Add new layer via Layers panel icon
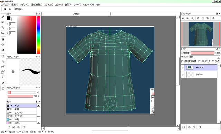Viewport: 221px width, 134px height. 183,127
